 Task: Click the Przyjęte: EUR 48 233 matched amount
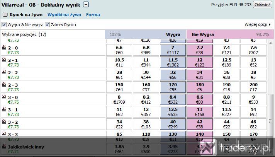(x=231, y=5)
